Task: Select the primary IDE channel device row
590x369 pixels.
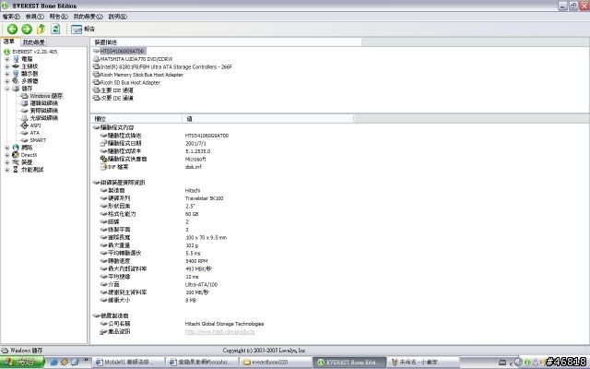Action: coord(117,90)
